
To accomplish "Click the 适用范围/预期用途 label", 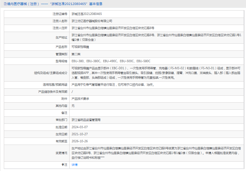I will tap(55, 85).
